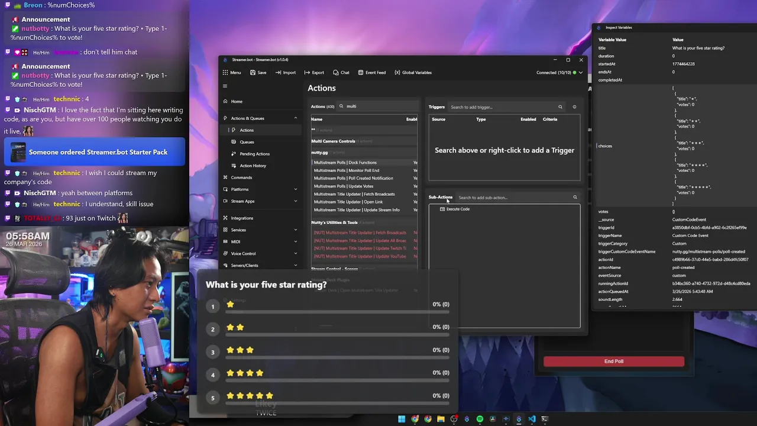The width and height of the screenshot is (757, 426).
Task: Click the Actions search field containing 'multi'
Action: (x=377, y=106)
